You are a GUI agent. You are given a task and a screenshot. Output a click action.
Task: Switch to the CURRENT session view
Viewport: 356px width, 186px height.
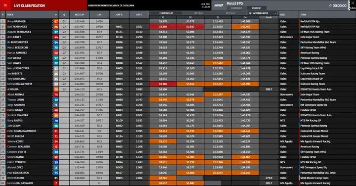click(x=257, y=8)
